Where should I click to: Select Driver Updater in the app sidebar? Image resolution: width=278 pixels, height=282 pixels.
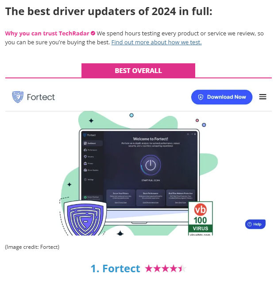click(91, 170)
